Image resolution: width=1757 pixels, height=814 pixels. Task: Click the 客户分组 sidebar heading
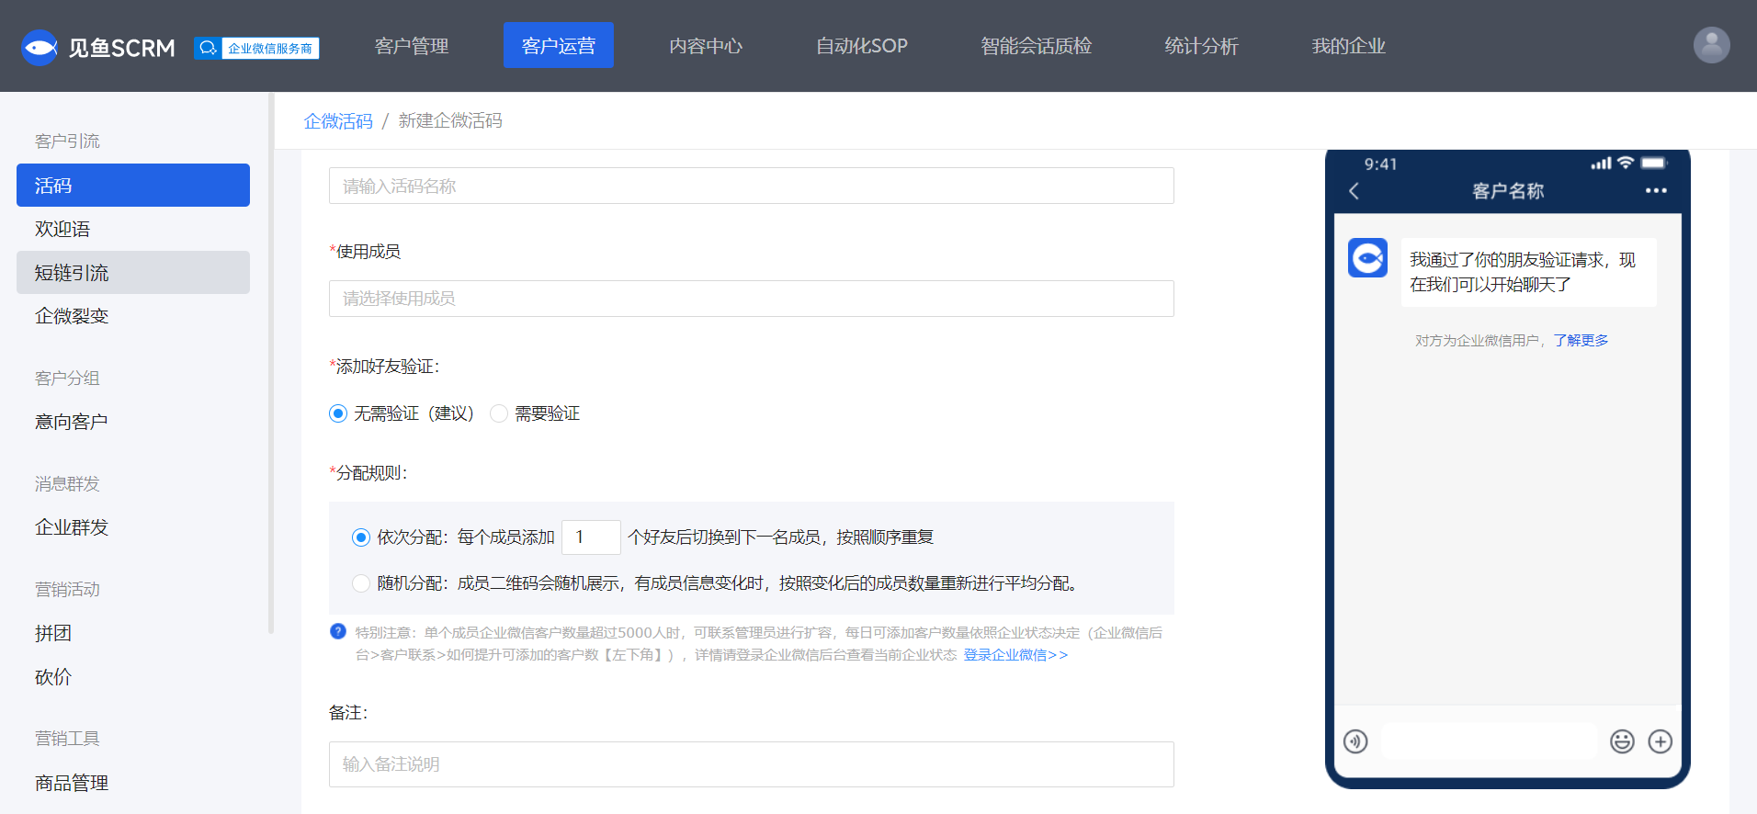[x=67, y=379]
